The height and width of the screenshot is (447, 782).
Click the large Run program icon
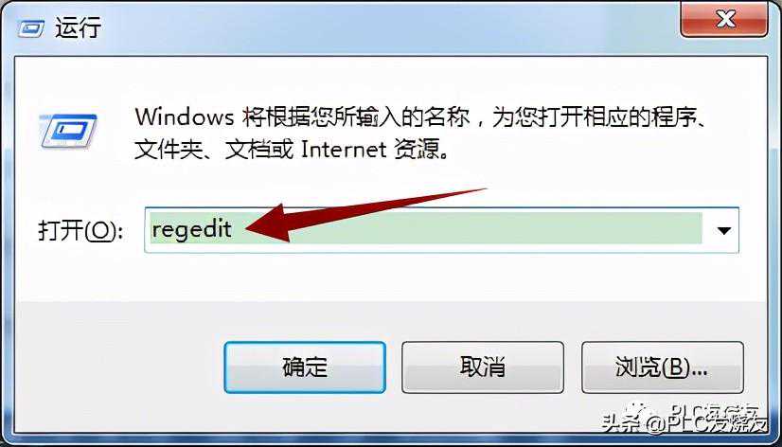coord(68,132)
